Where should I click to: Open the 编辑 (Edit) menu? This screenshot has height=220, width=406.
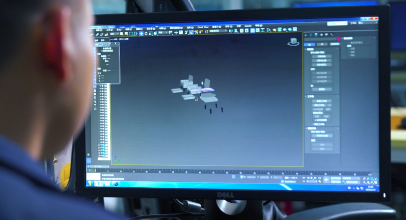coord(99,30)
